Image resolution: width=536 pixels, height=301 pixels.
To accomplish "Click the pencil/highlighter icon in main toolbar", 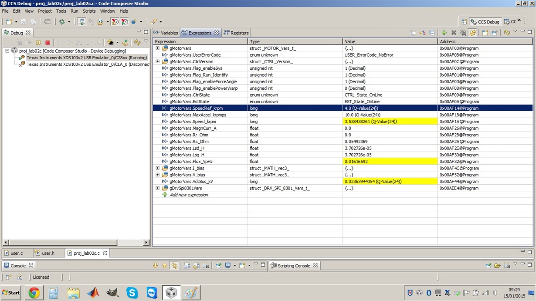I will [x=154, y=21].
